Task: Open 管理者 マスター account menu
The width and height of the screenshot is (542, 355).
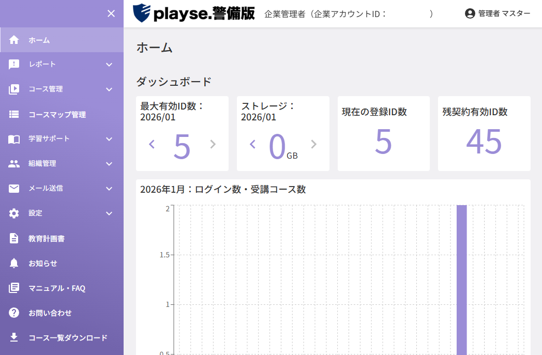Action: (498, 13)
